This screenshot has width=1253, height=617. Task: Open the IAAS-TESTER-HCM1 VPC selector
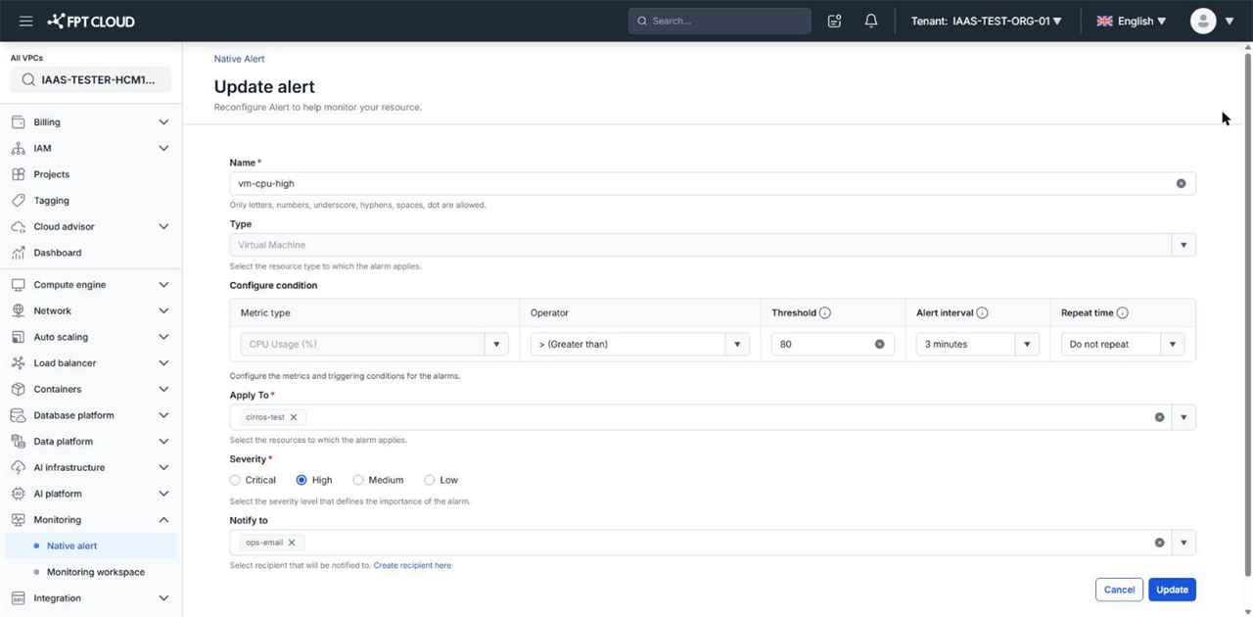click(x=90, y=80)
